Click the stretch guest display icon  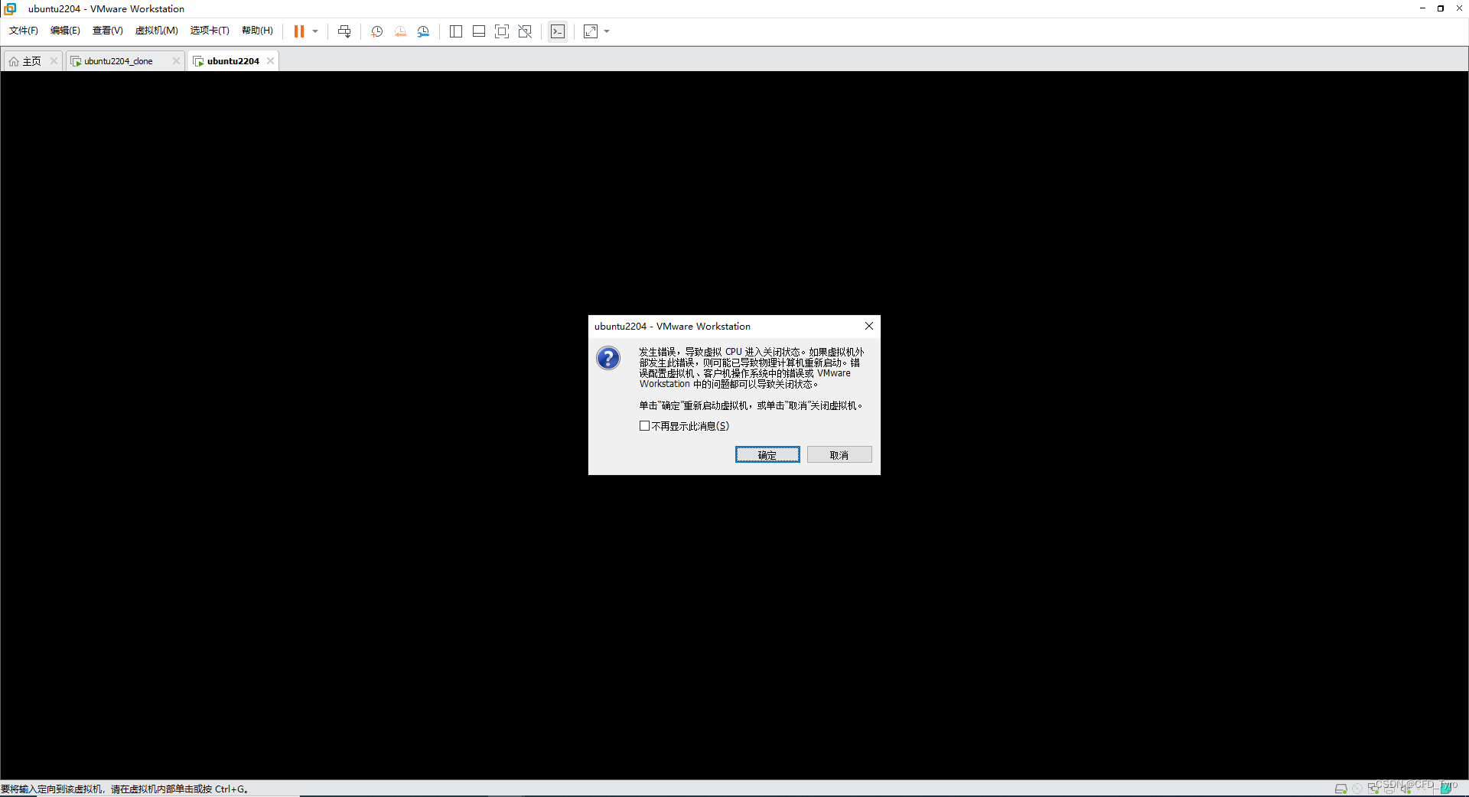(x=591, y=31)
